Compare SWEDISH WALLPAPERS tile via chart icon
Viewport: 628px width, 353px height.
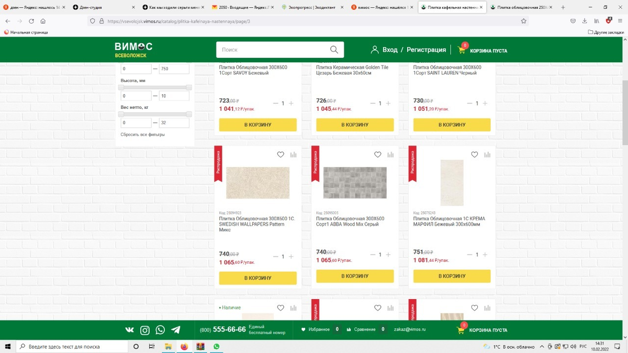293,155
